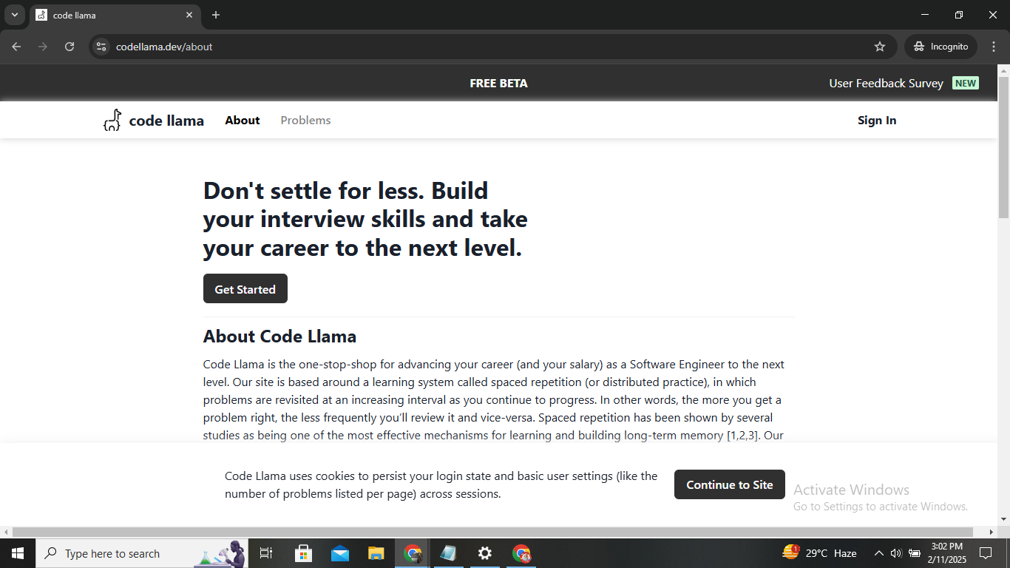This screenshot has width=1010, height=568.
Task: Click the vertical page scrollbar thumb
Action: pos(1003,146)
